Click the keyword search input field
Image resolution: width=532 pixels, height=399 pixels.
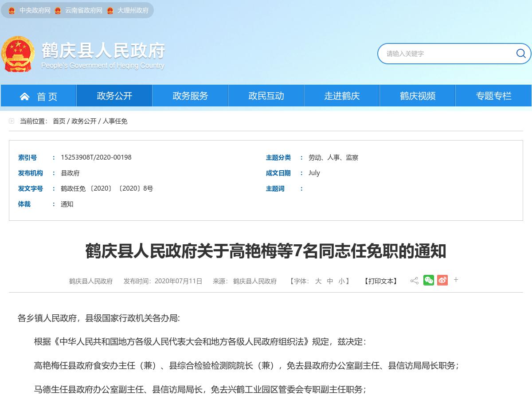point(443,54)
